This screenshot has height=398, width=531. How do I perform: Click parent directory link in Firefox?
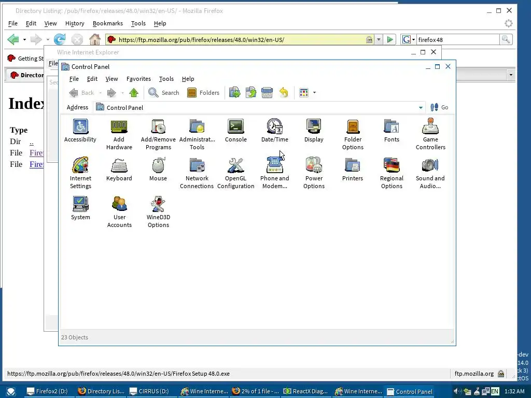point(32,141)
